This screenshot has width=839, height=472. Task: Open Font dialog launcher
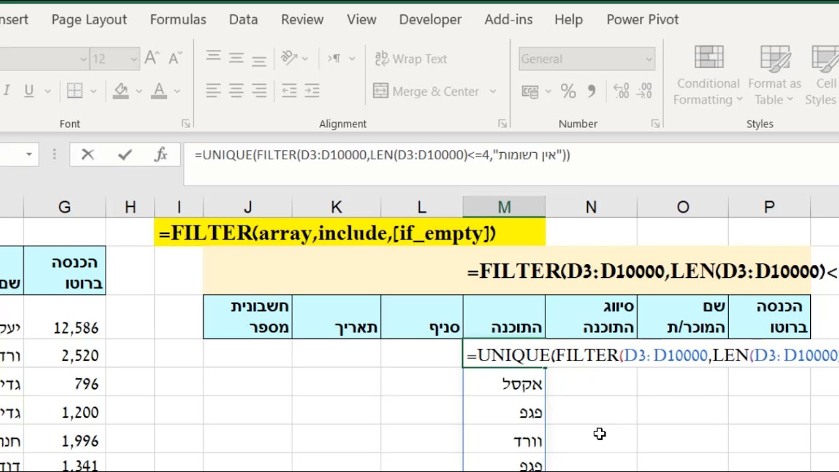(185, 123)
